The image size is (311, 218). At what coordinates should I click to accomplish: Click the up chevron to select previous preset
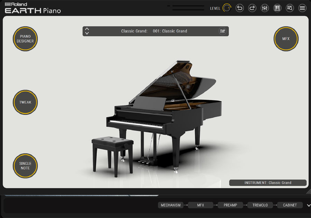tap(87, 29)
